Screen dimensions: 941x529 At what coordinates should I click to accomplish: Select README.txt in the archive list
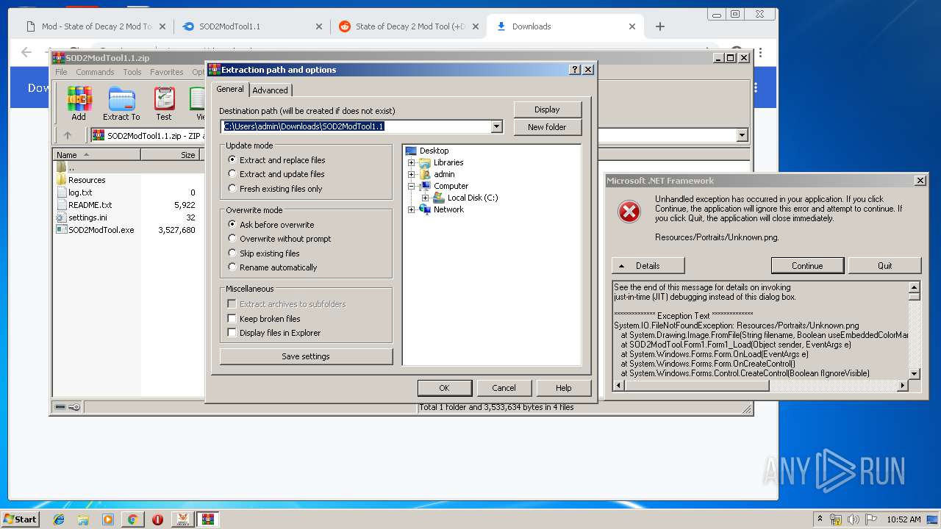tap(90, 205)
